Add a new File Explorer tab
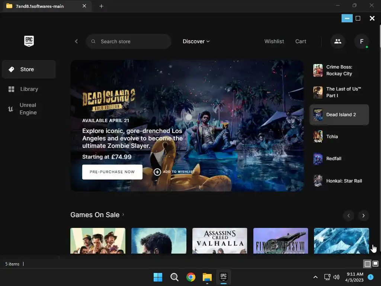 [x=101, y=6]
